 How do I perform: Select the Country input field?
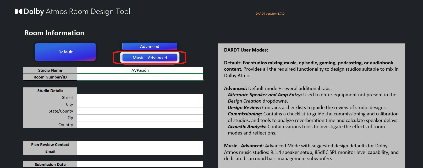point(140,125)
